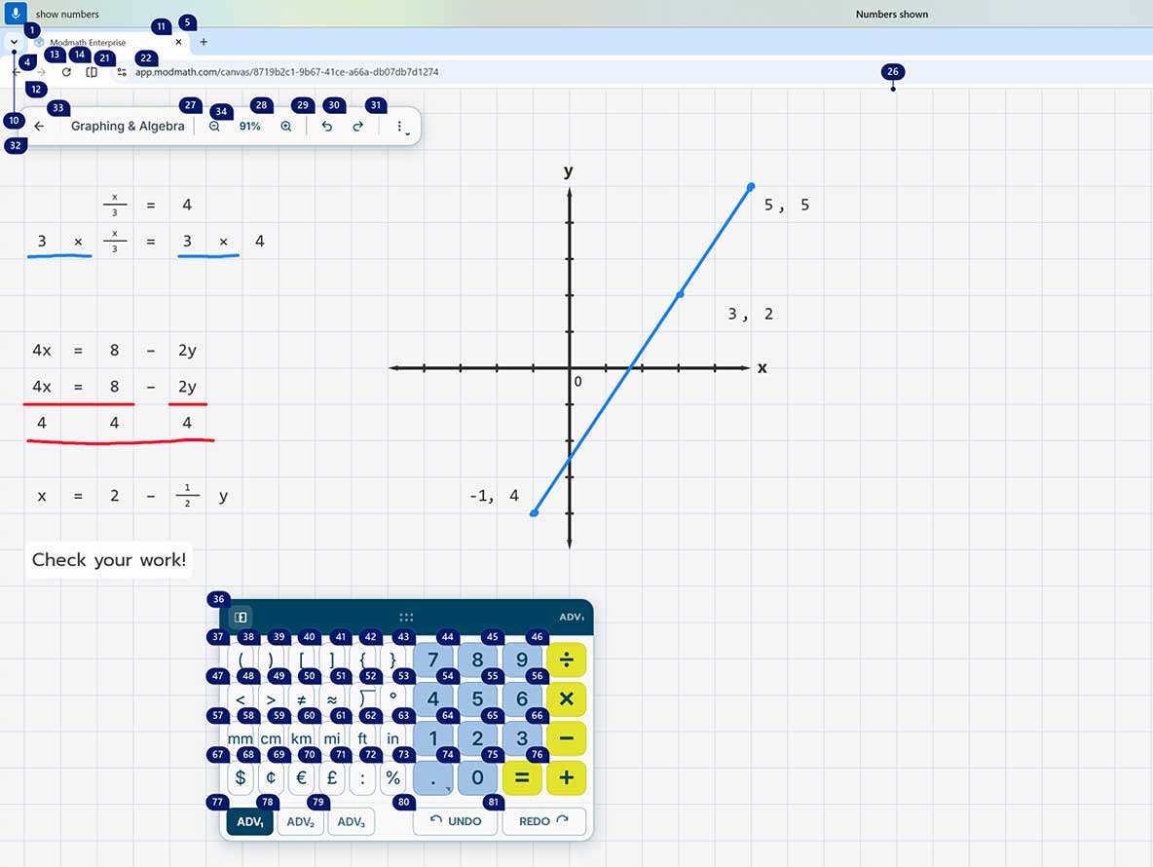1153x867 pixels.
Task: Open a new browser tab
Action: (204, 42)
